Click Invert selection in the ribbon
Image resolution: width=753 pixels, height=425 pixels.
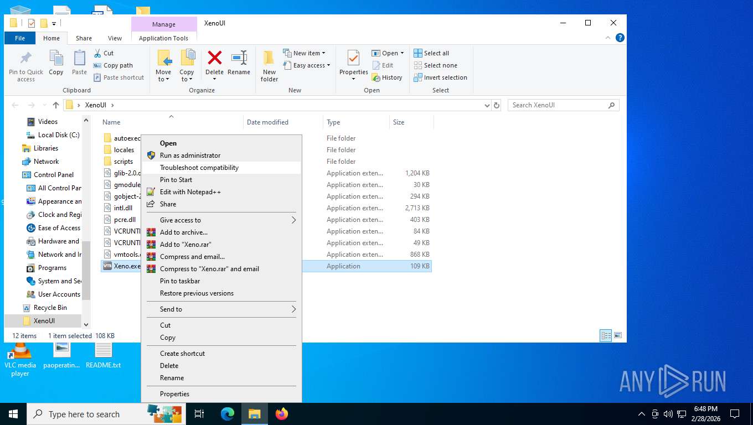pyautogui.click(x=441, y=77)
